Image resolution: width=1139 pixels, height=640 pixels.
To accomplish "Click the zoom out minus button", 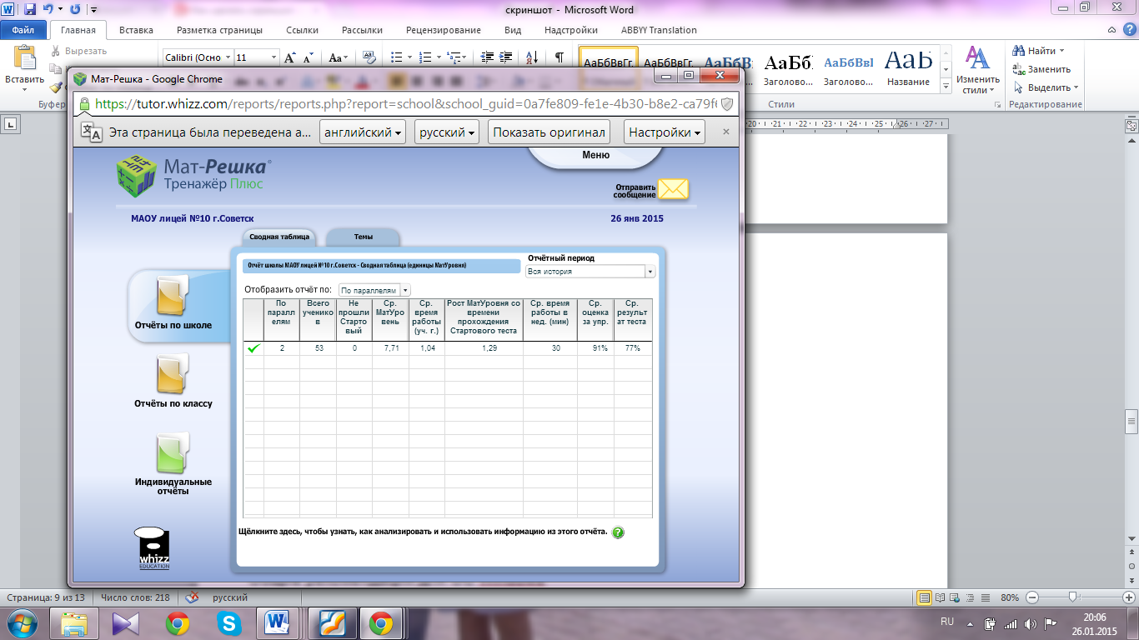I will [x=1032, y=597].
